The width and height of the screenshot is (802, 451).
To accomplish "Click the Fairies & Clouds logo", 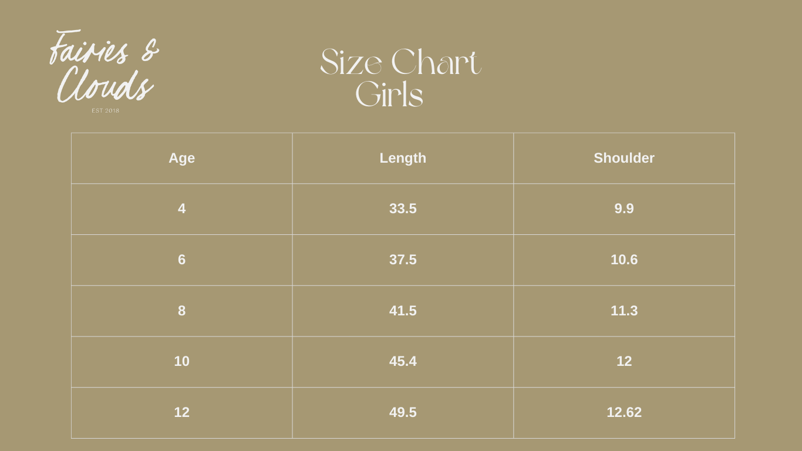I will pyautogui.click(x=104, y=66).
